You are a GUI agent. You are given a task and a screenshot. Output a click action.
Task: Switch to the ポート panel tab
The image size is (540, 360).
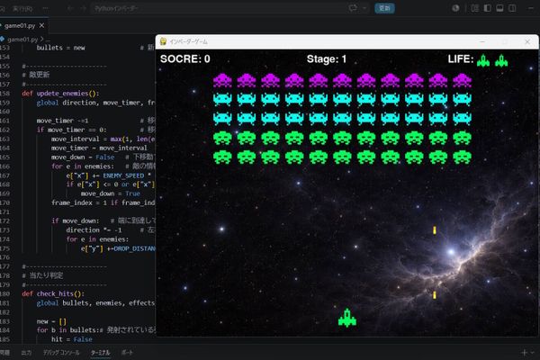tap(127, 353)
